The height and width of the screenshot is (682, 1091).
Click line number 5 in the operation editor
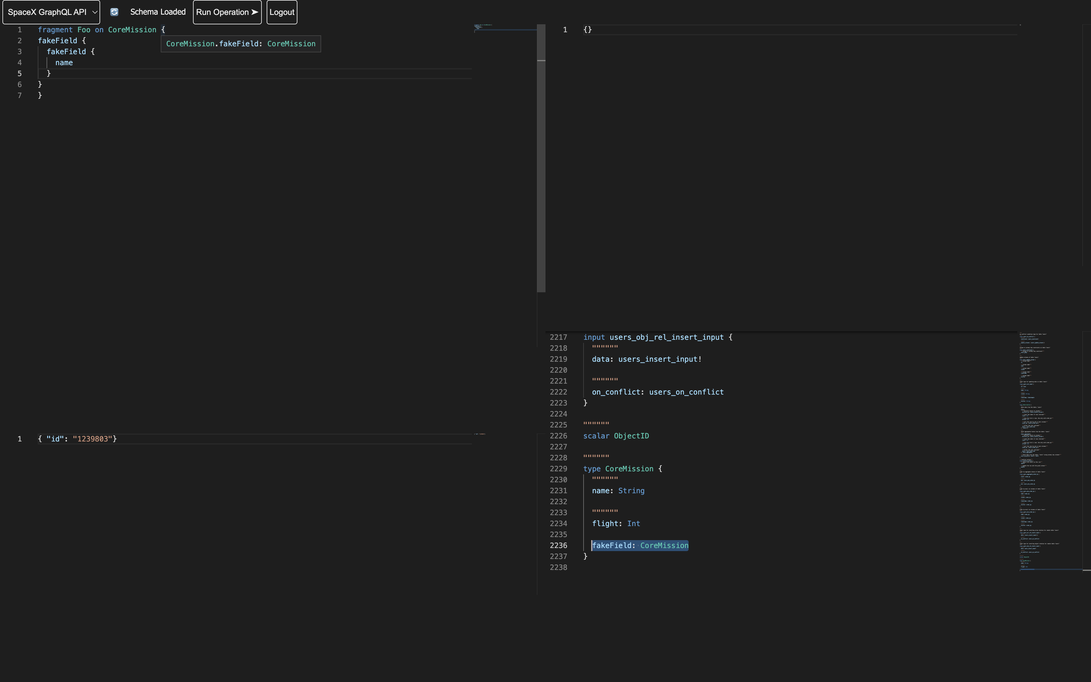(19, 73)
